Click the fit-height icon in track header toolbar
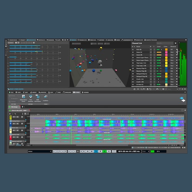This screenshot has width=192, height=192. tap(23, 114)
